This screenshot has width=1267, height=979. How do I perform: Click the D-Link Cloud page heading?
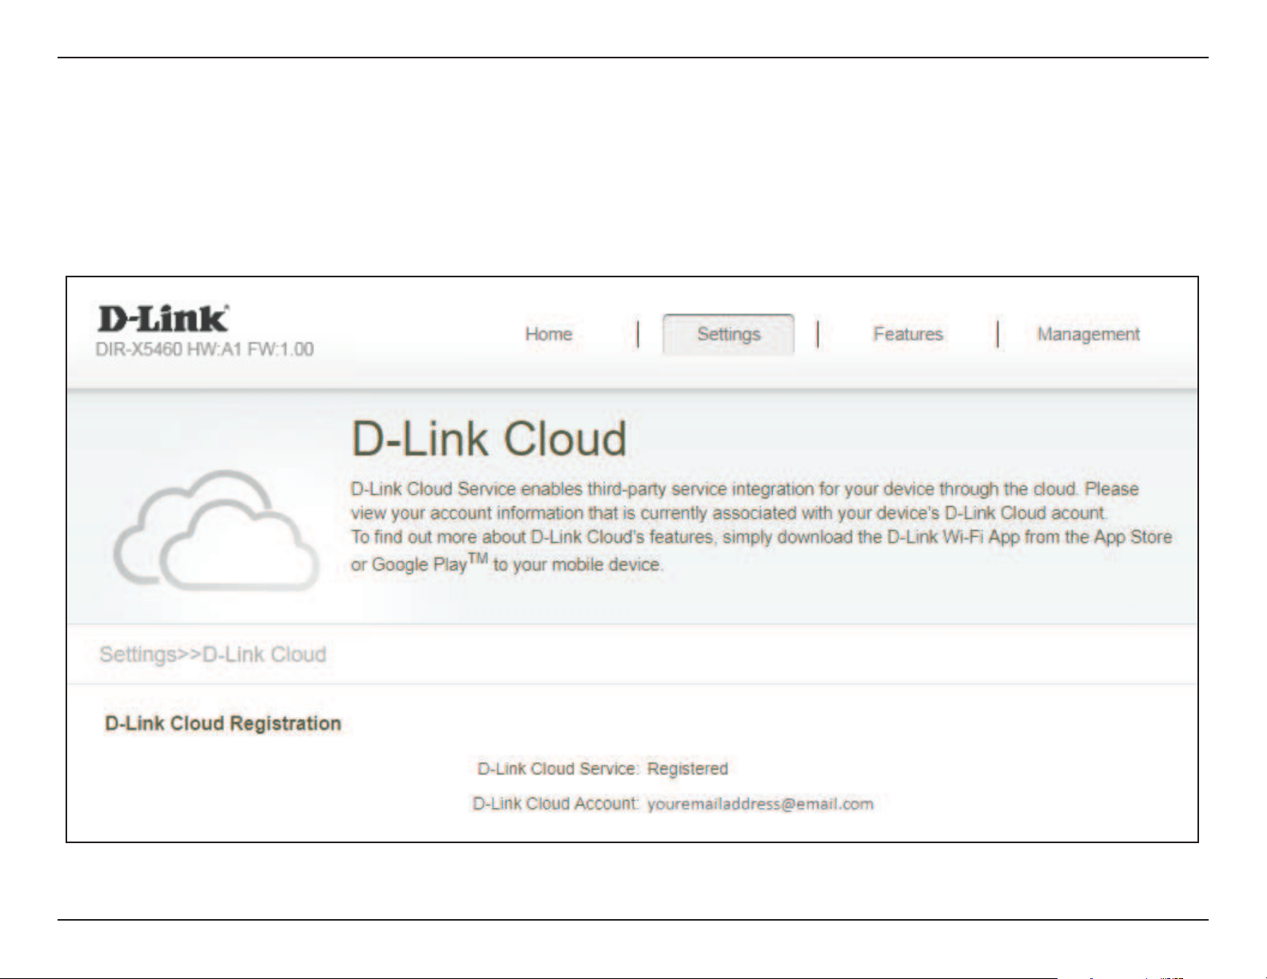tap(489, 439)
